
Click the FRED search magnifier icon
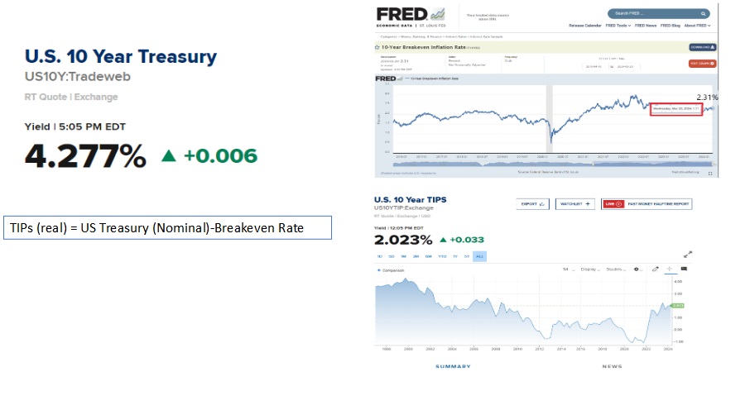[704, 13]
